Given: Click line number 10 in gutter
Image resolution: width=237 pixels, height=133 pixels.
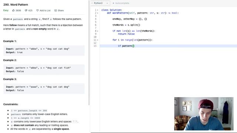Looking at the screenshot, I should click(95, 37).
